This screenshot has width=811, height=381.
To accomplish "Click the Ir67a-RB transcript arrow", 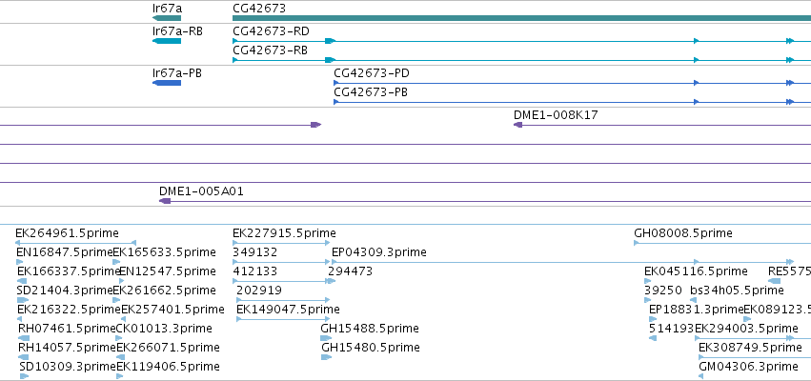I will click(x=167, y=41).
